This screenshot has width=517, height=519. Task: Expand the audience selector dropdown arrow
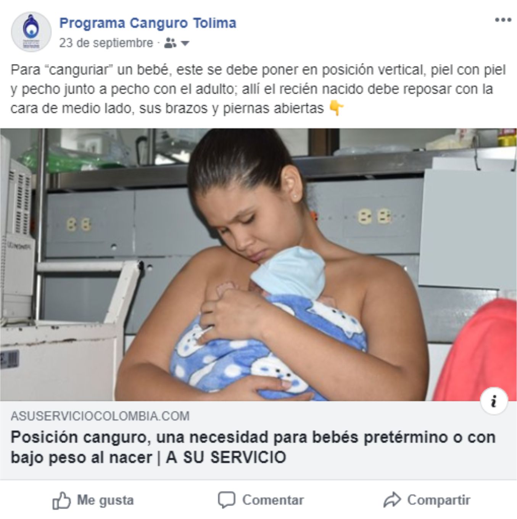click(x=185, y=43)
